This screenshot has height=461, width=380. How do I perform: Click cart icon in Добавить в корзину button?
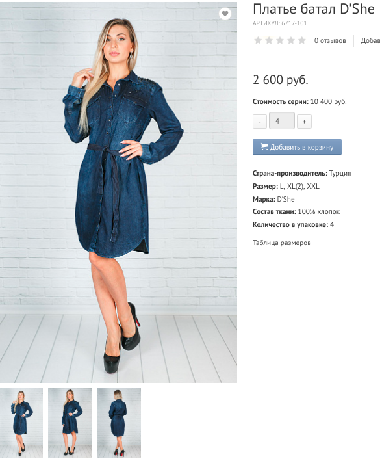(264, 146)
